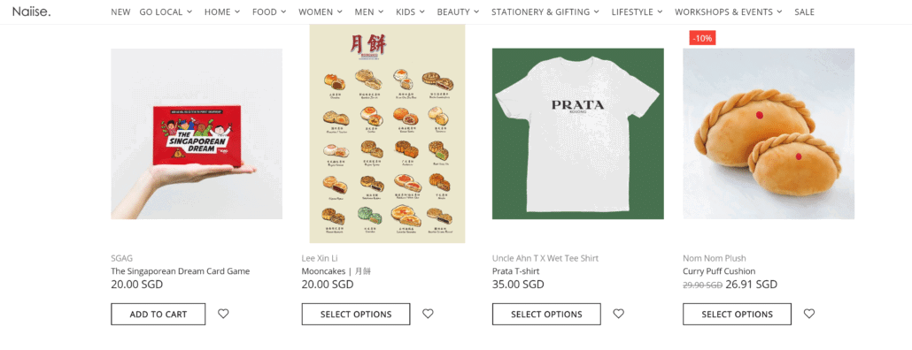
Task: Expand the BEAUTY menu chevron
Action: click(x=476, y=11)
